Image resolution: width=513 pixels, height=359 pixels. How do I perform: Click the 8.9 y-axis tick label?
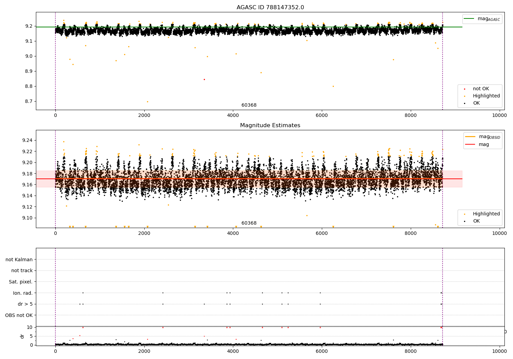pos(29,71)
